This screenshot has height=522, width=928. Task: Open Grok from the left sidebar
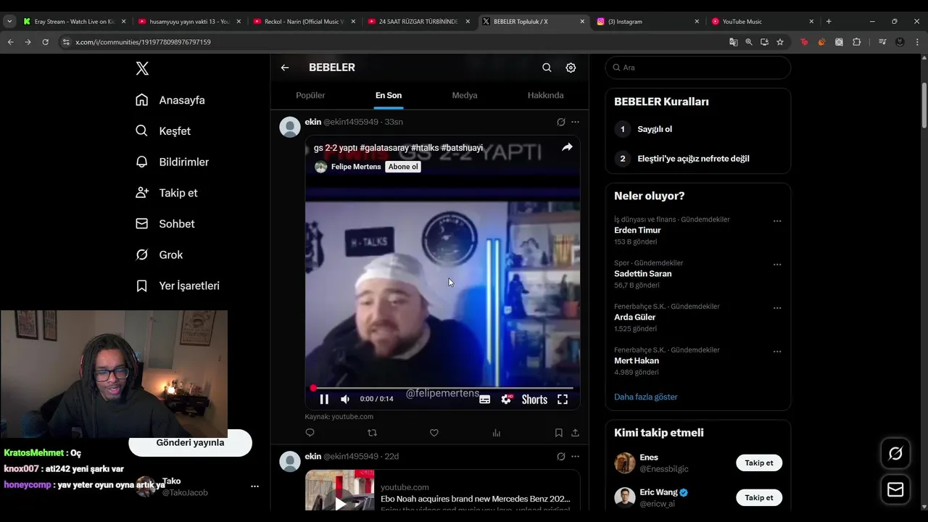[x=159, y=254]
